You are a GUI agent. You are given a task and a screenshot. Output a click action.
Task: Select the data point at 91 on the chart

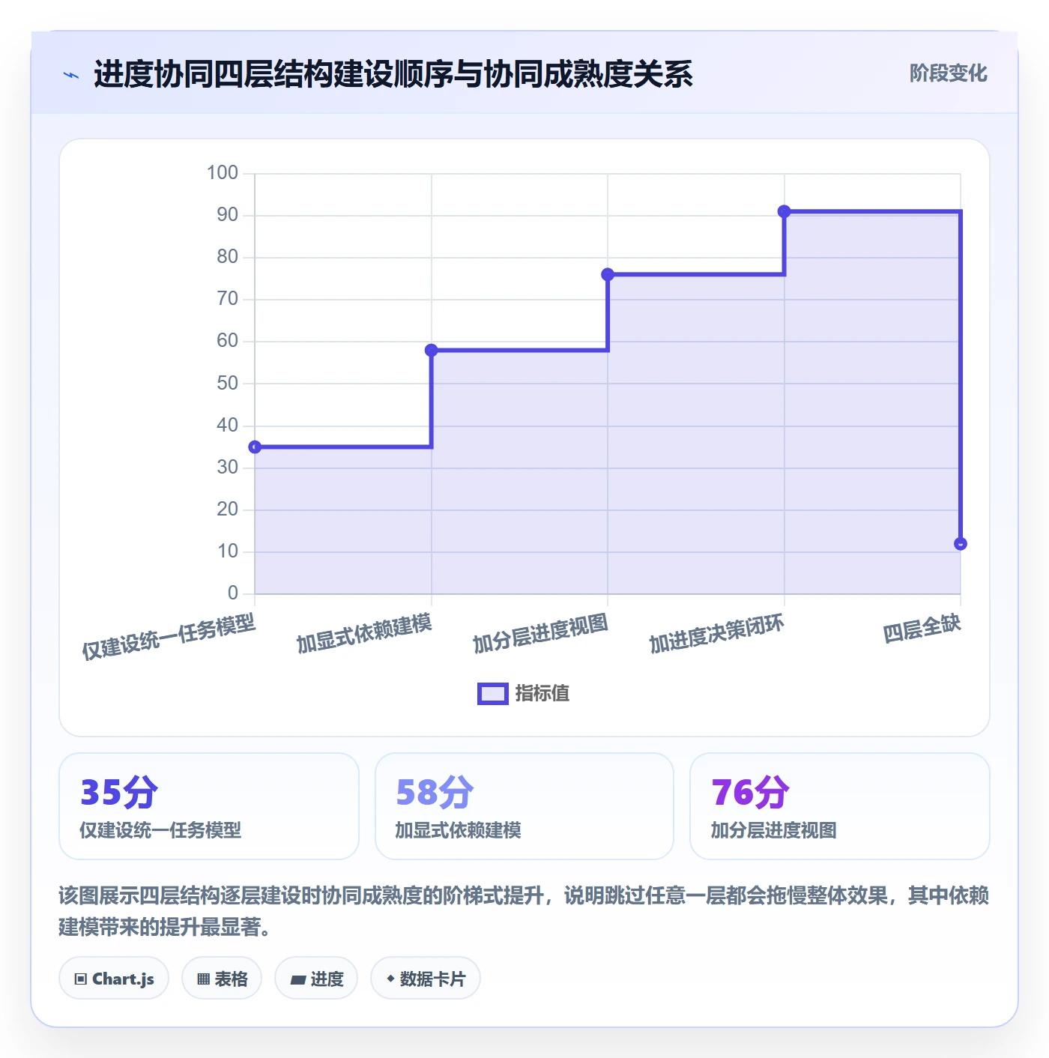tap(785, 211)
